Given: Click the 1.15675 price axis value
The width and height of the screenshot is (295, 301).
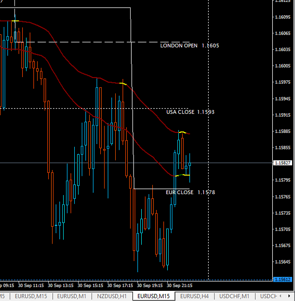Looking at the screenshot, I should (282, 246).
